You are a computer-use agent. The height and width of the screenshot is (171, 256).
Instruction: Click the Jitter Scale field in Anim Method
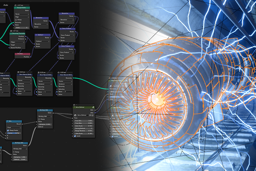tap(84, 134)
